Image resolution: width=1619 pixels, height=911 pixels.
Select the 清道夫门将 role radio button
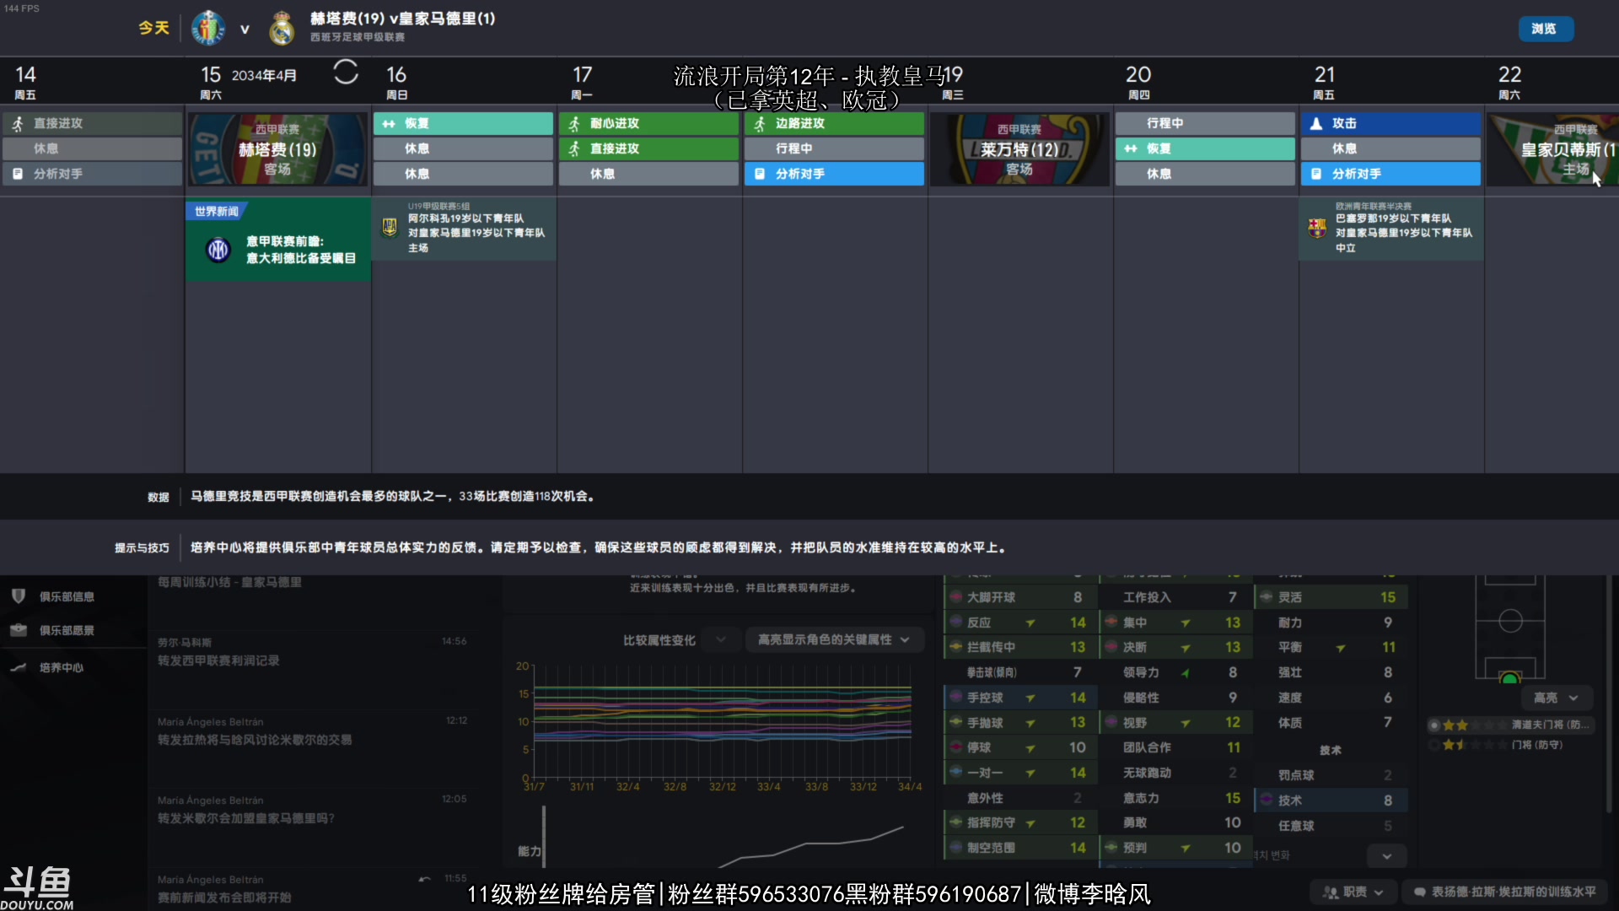(1433, 725)
